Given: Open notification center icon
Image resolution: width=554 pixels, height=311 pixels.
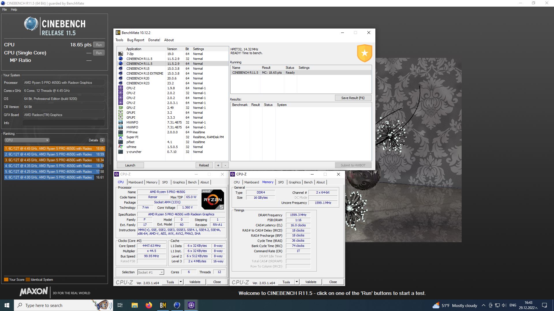Looking at the screenshot, I should pos(544,305).
